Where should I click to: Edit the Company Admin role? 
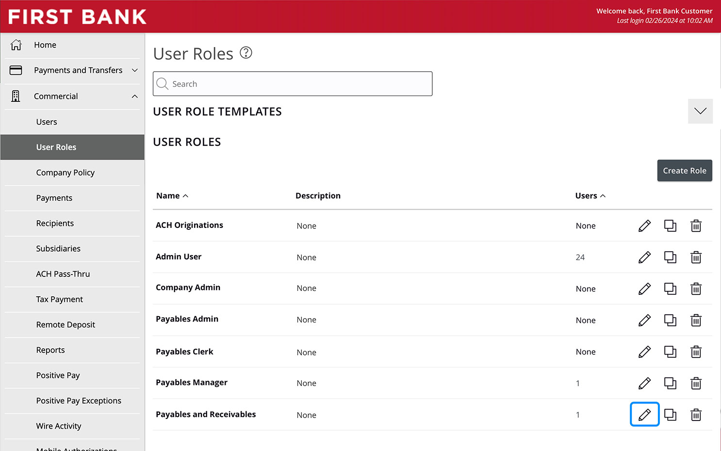(x=644, y=289)
